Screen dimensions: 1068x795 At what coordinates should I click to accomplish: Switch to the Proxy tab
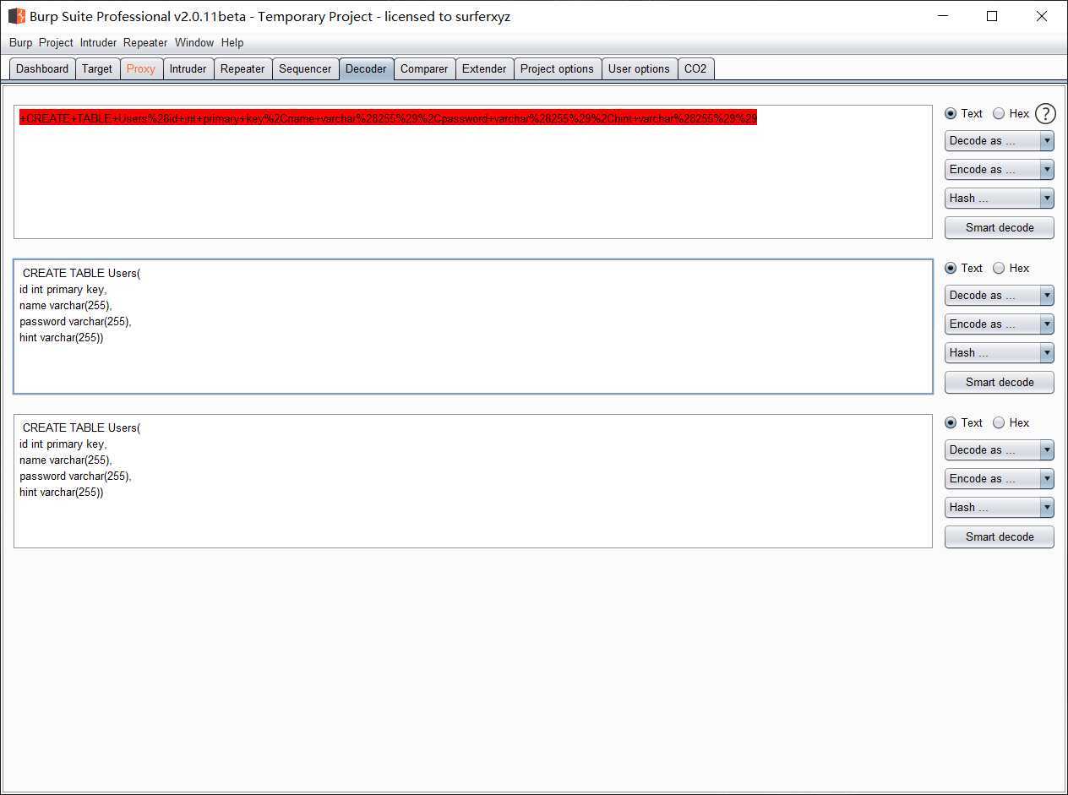coord(141,68)
